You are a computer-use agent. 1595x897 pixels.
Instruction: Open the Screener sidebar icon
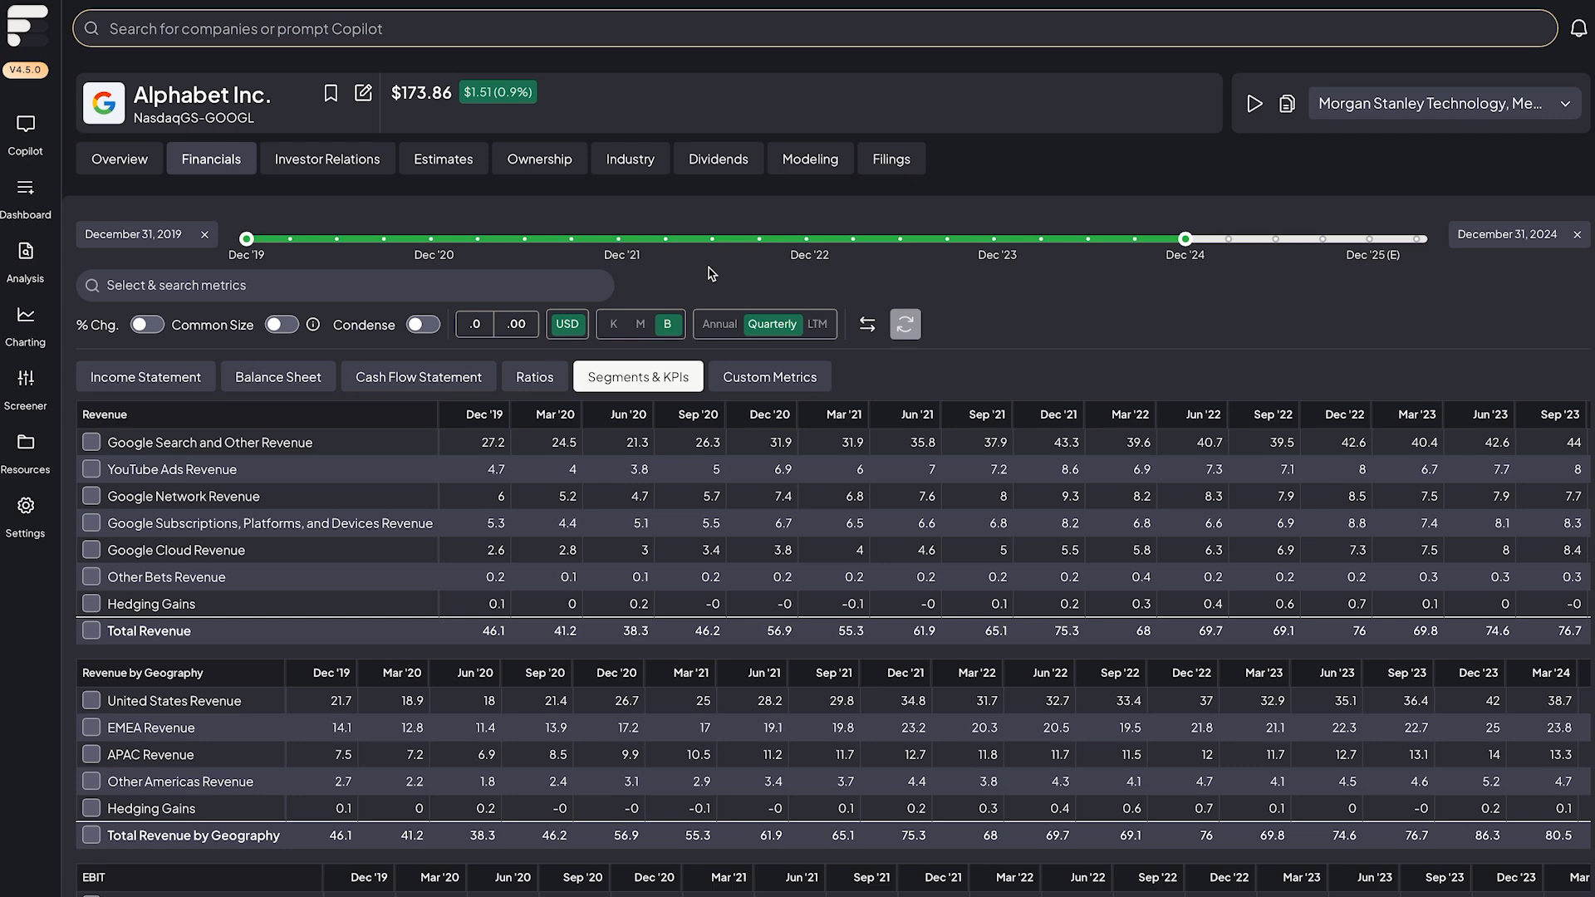point(25,390)
